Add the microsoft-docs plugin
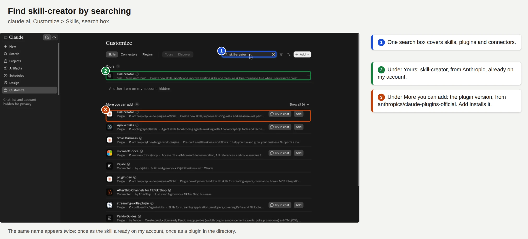This screenshot has width=528, height=239. pyautogui.click(x=299, y=153)
